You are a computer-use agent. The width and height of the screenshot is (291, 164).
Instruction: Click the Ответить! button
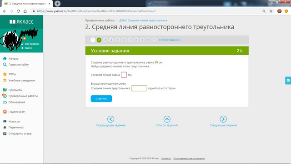pyautogui.click(x=101, y=98)
